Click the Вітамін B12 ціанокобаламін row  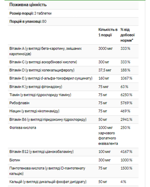tap(73, 152)
